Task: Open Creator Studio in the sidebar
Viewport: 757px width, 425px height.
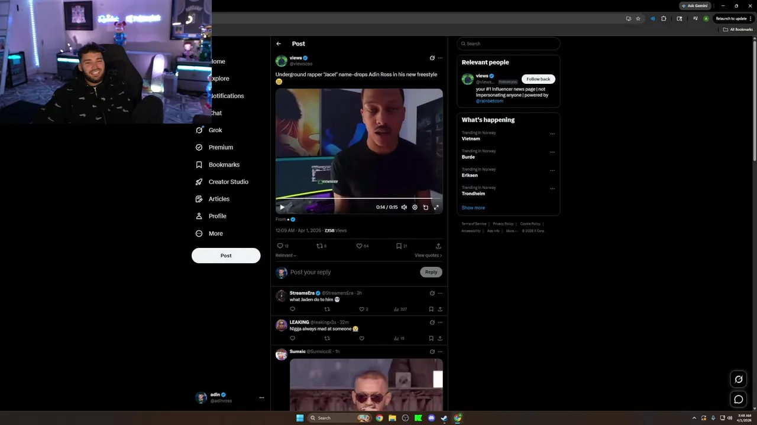Action: point(222,182)
